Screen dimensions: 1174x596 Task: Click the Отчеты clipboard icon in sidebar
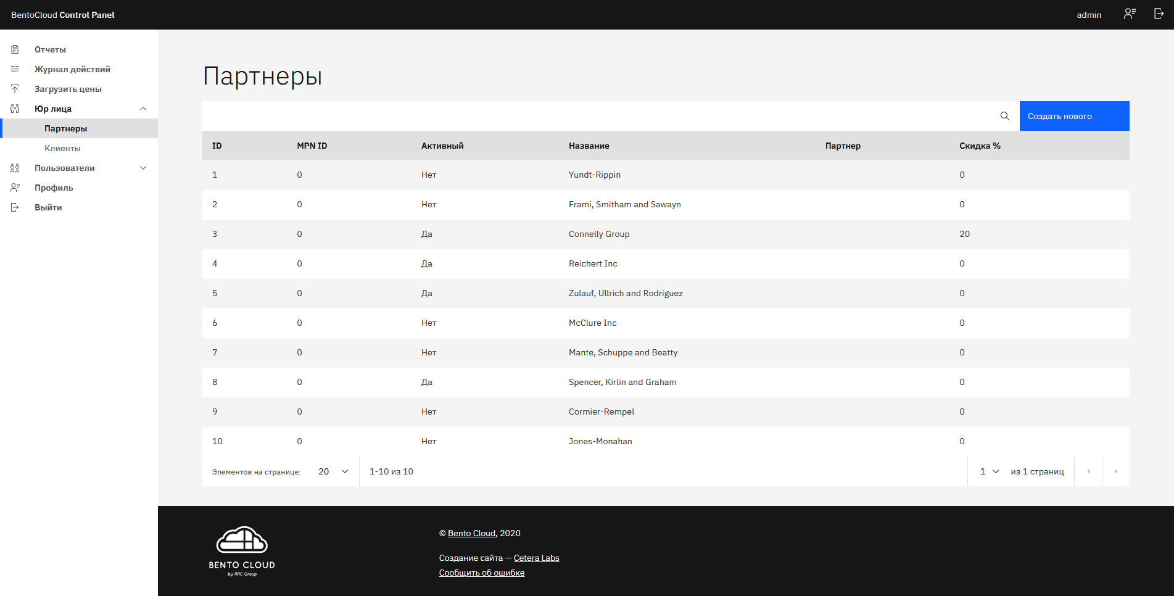[15, 49]
